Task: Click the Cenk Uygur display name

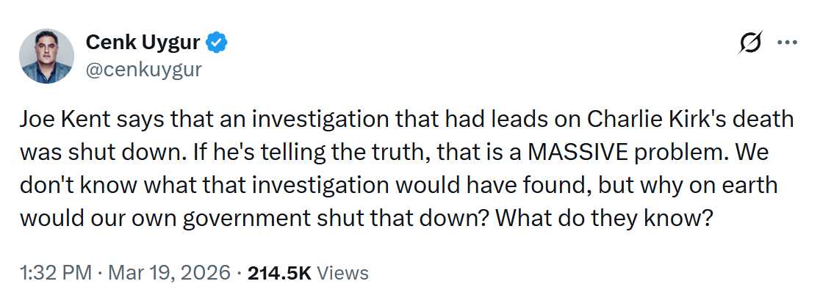Action: pyautogui.click(x=143, y=43)
